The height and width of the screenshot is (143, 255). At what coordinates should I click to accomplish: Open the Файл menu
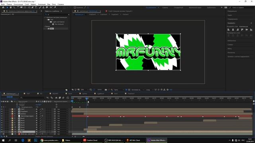click(x=3, y=4)
